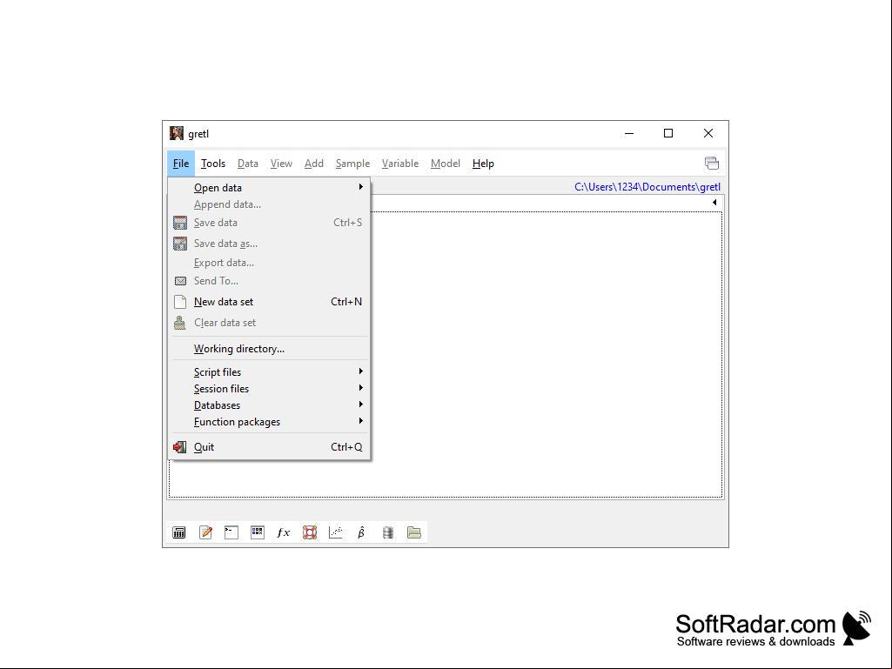
Task: Select New data set menu label
Action: 224,302
